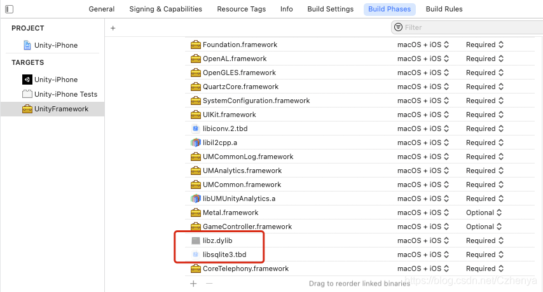Click the QuartzCore.framework toolbox icon

pyautogui.click(x=196, y=87)
